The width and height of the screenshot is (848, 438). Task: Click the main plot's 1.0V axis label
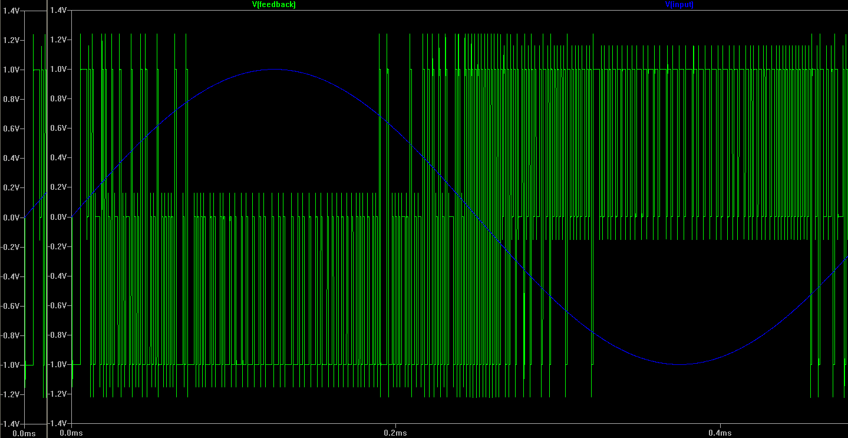point(58,70)
